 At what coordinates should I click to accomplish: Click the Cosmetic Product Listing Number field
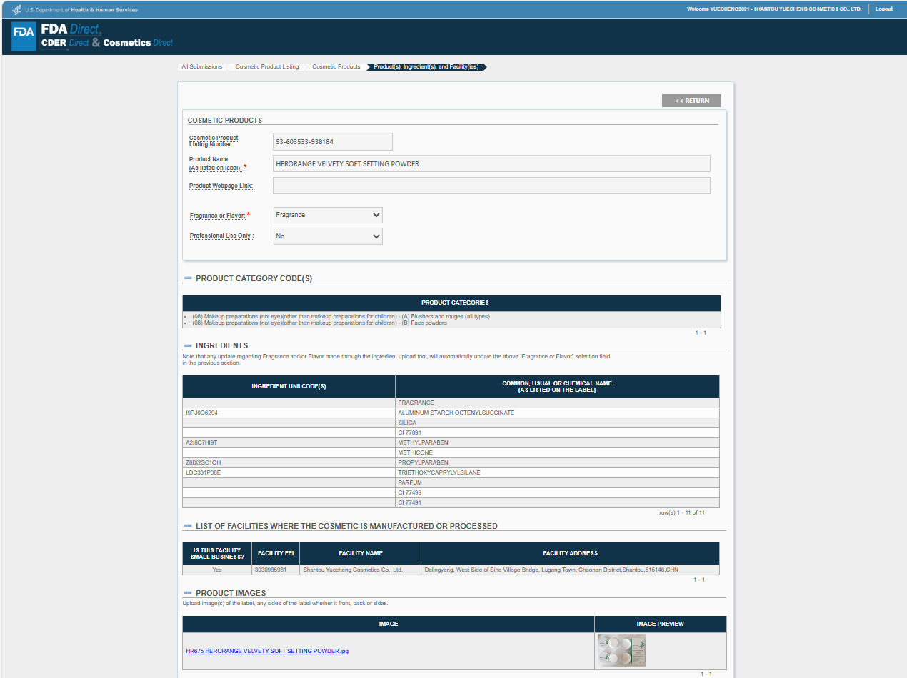click(x=333, y=141)
